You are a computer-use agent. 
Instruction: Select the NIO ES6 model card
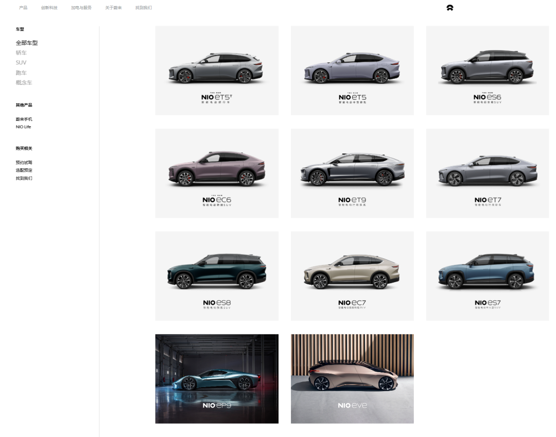pyautogui.click(x=487, y=71)
